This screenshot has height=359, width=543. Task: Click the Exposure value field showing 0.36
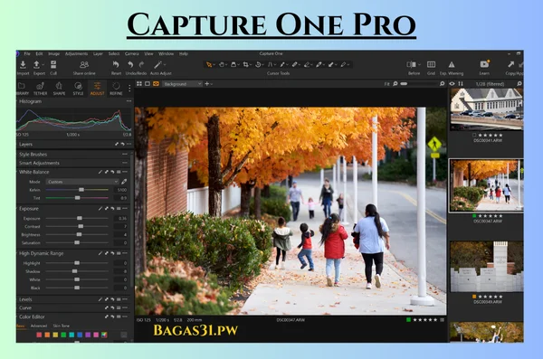[121, 218]
